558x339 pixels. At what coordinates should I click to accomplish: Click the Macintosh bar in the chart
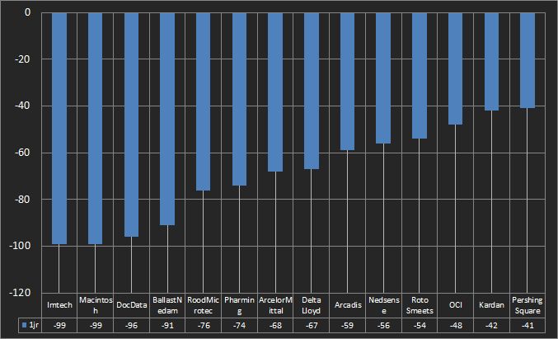pyautogui.click(x=95, y=129)
